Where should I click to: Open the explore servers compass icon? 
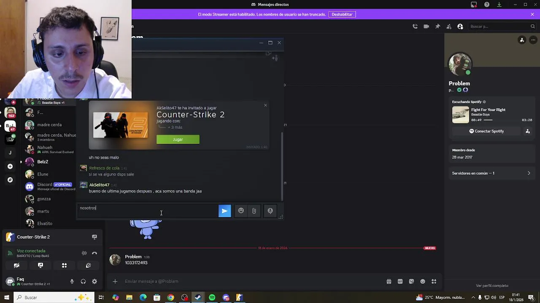pyautogui.click(x=10, y=180)
